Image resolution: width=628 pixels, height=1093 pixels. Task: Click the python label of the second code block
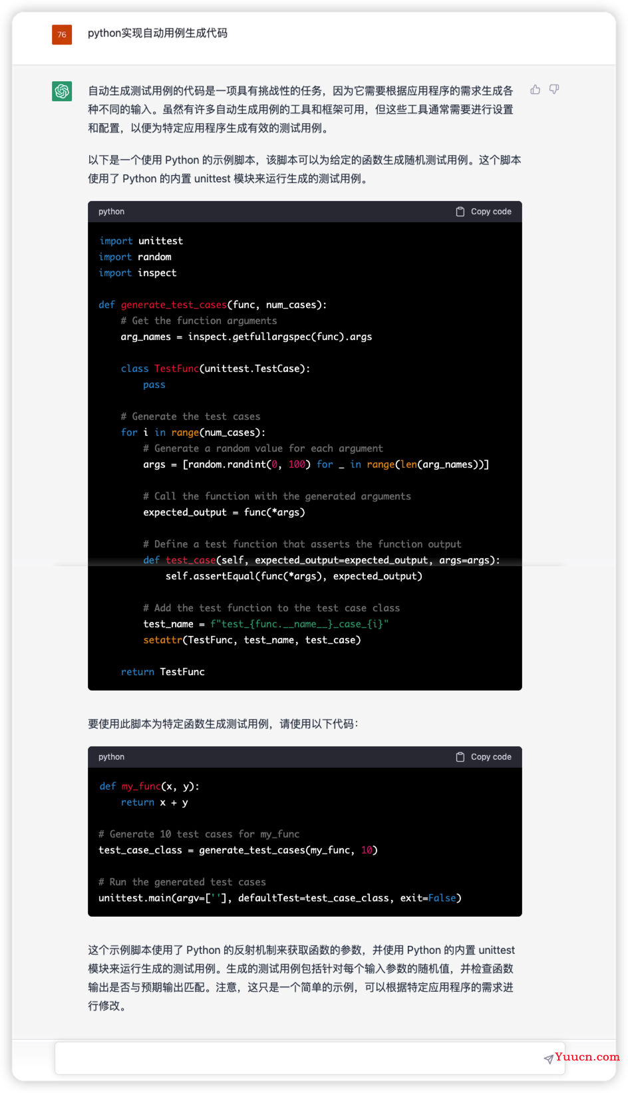[x=111, y=757]
